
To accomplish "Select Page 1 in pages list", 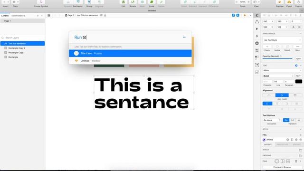I will [22, 21].
